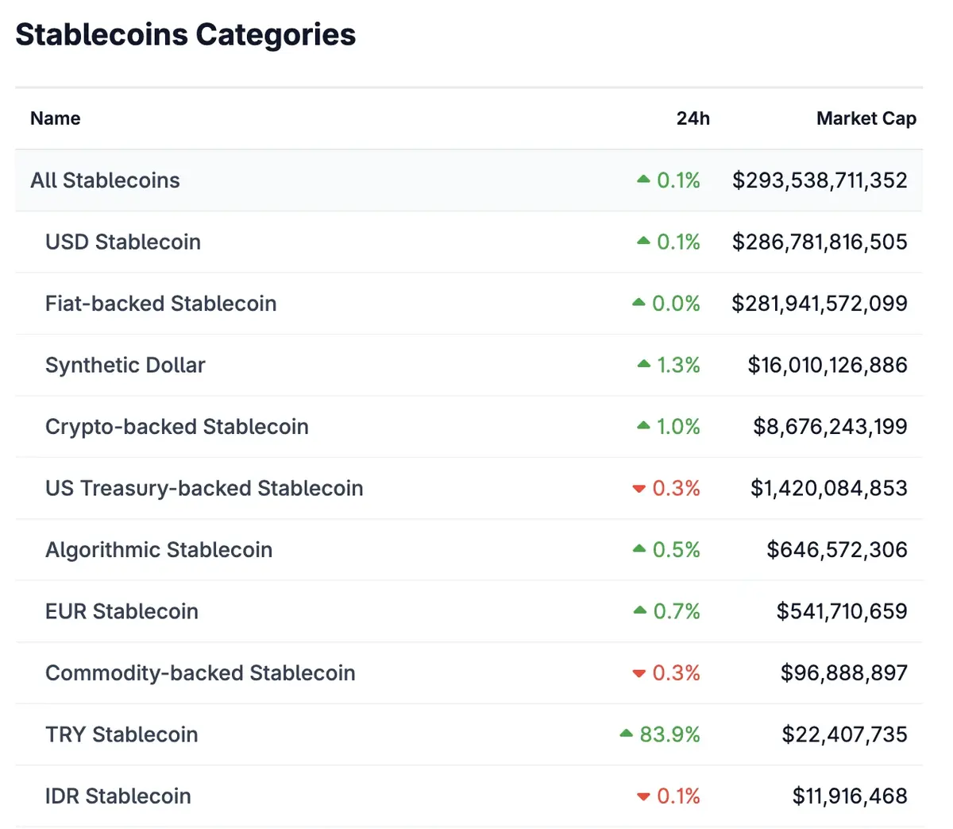Sort by the 24h column header
Viewport: 953px width, 829px height.
(x=693, y=118)
